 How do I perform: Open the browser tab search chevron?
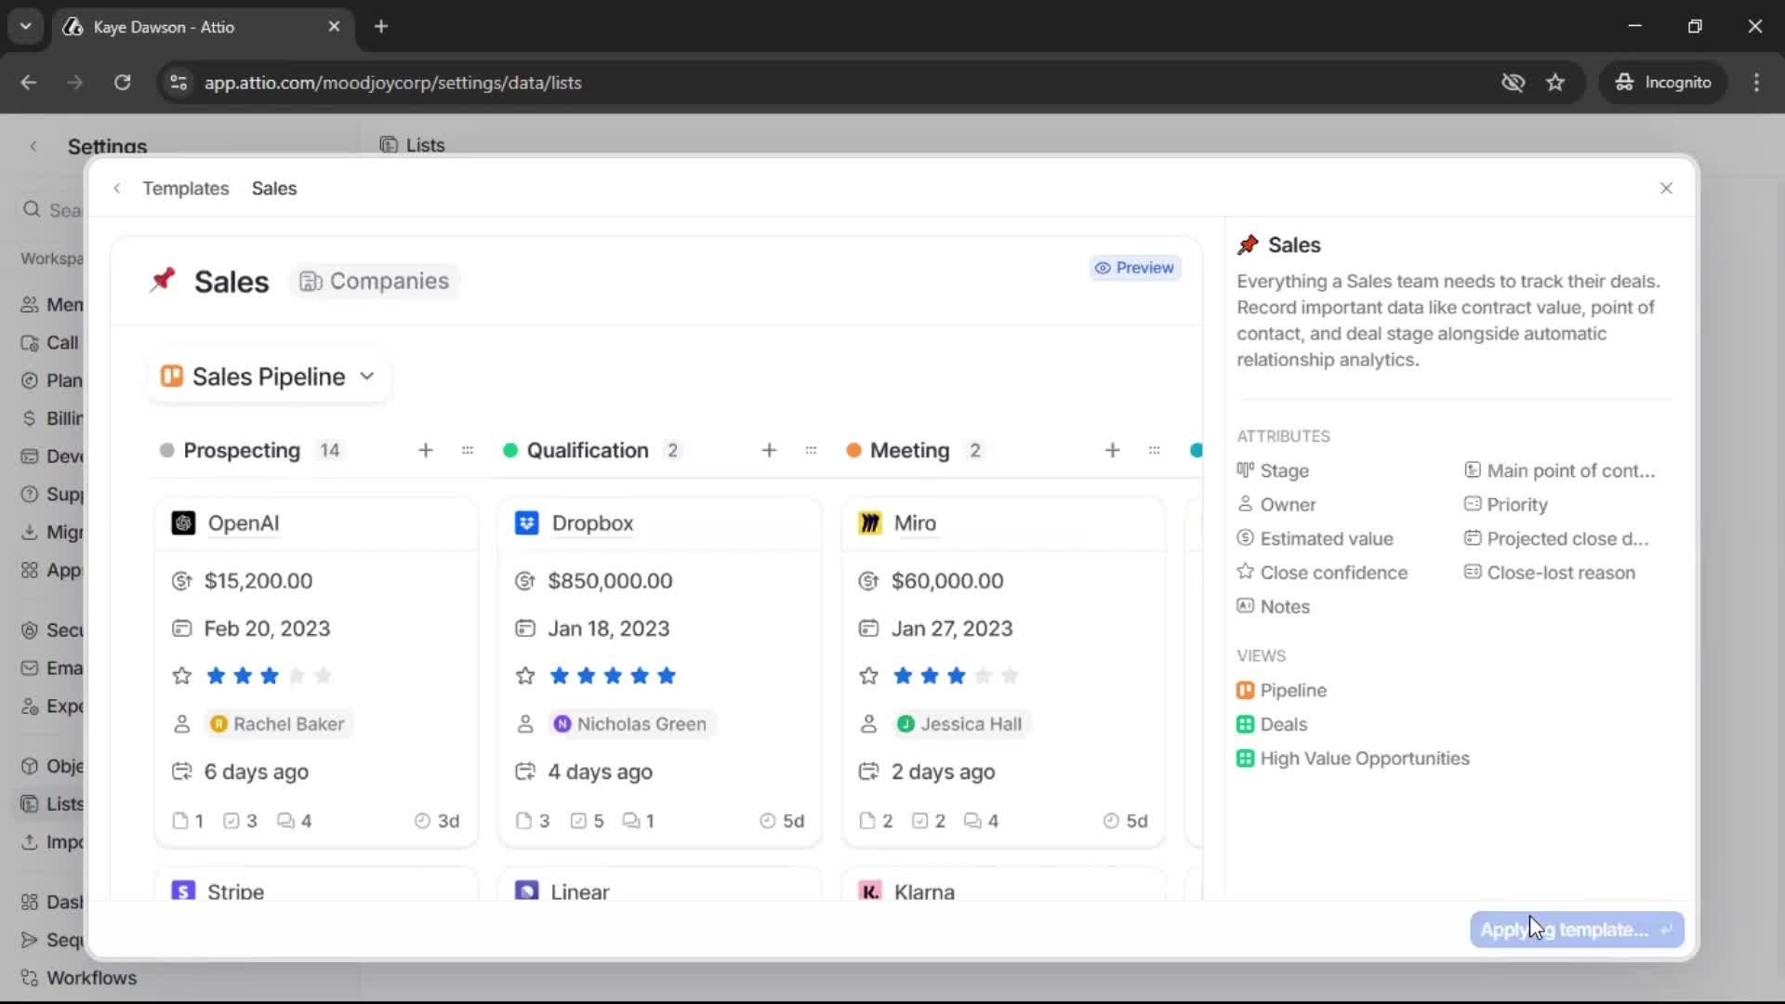click(x=25, y=26)
